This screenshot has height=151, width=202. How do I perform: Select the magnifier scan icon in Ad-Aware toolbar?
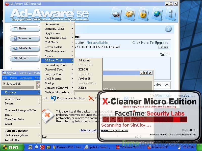pyautogui.click(x=116, y=14)
